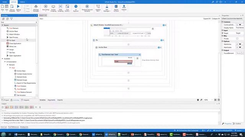Clear the Output panel with trash icon

click(40, 107)
